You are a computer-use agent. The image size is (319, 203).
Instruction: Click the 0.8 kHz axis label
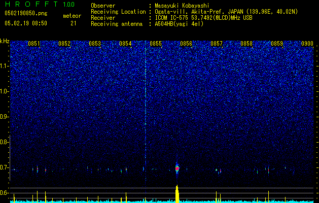4,142
